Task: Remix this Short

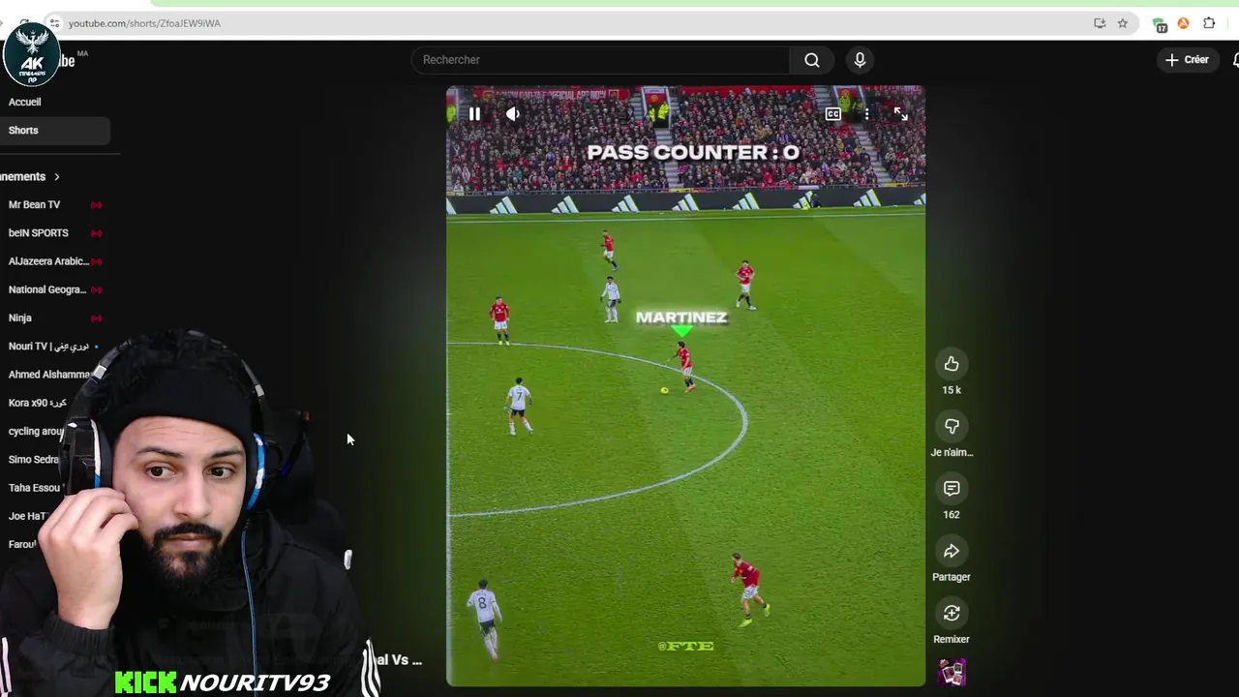Action: click(x=952, y=613)
